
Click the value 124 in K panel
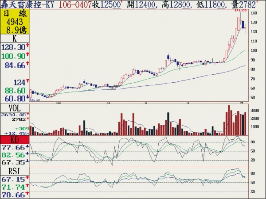(20, 83)
